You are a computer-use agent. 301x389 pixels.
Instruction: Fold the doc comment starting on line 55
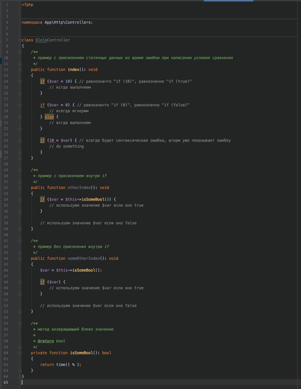20,324
